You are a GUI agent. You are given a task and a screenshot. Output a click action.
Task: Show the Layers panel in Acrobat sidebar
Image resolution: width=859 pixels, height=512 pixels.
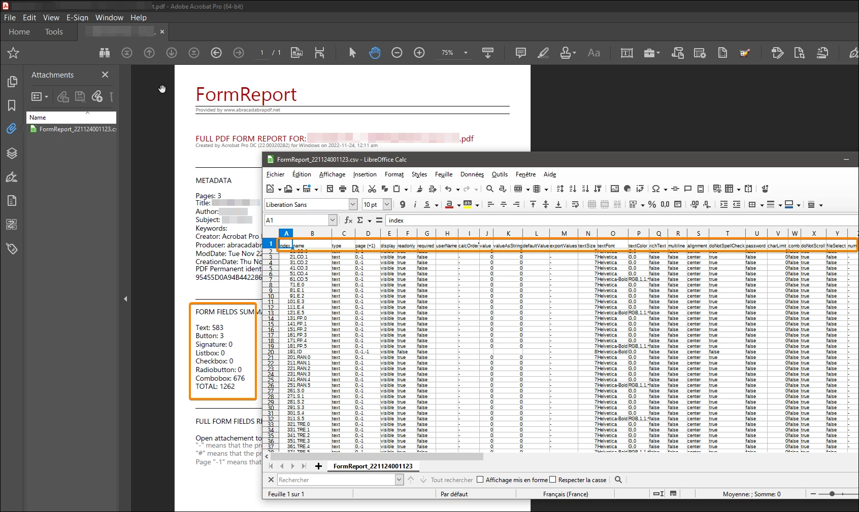[12, 153]
